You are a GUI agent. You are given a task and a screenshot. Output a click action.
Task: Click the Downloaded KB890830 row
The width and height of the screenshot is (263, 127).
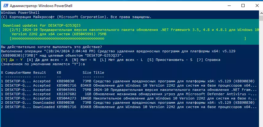[x=129, y=103]
